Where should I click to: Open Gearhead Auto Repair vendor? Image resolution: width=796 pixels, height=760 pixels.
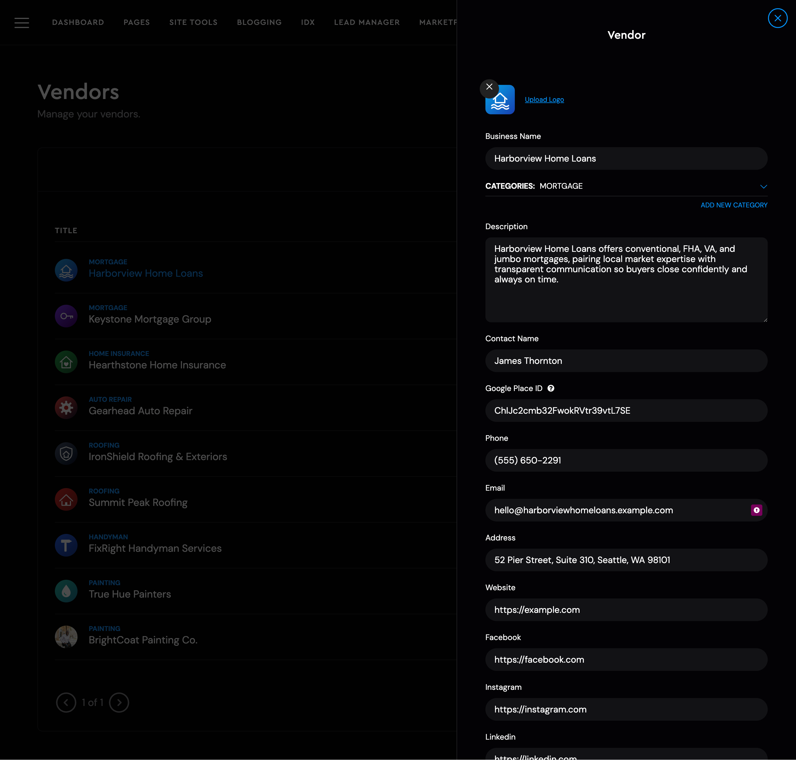[x=140, y=411]
